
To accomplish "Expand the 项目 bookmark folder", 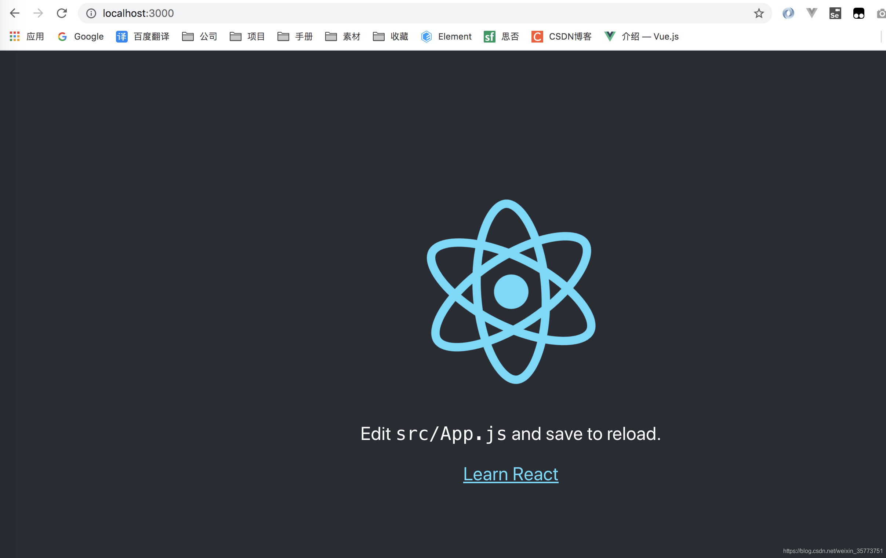I will pyautogui.click(x=247, y=36).
